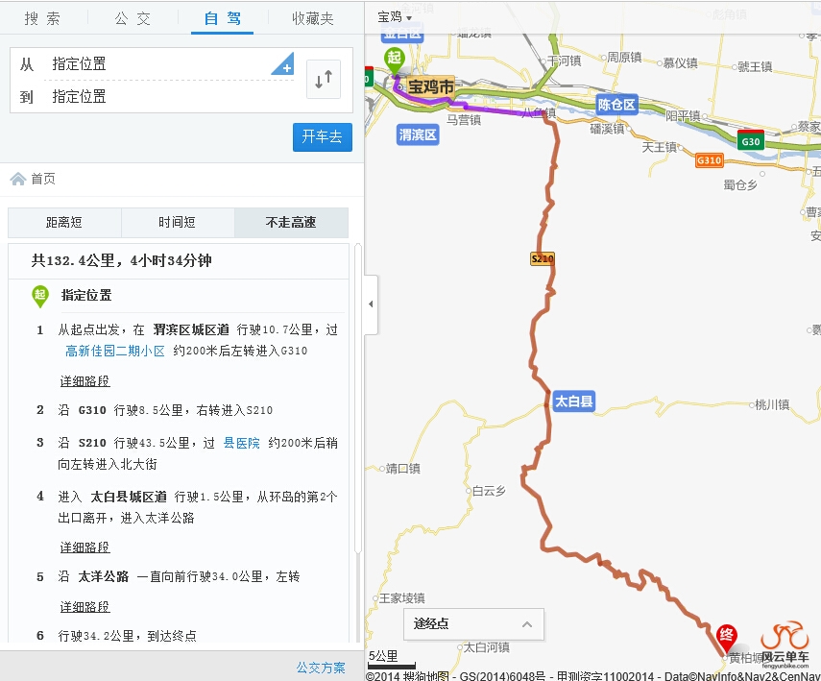Screen dimensions: 821x681
Task: Click the home icon beside 首页
Action: tap(17, 179)
